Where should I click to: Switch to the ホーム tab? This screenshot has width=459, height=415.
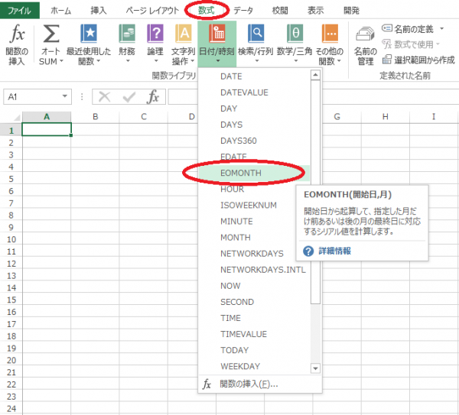pos(61,11)
